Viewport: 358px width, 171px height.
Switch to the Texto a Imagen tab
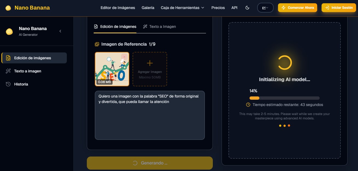tap(159, 26)
